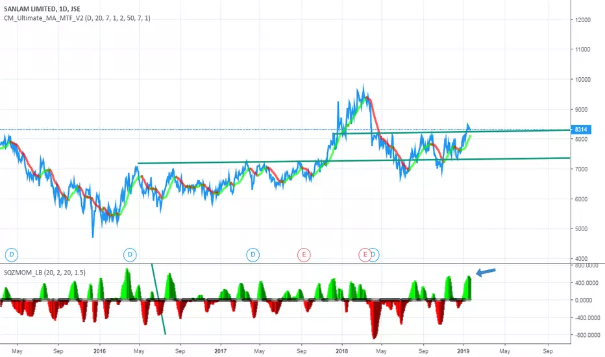
Task: Click the 2019 label on time axis
Action: 463,351
